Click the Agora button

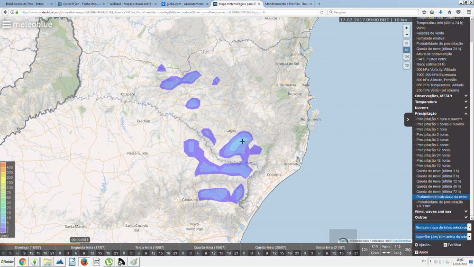point(386,246)
